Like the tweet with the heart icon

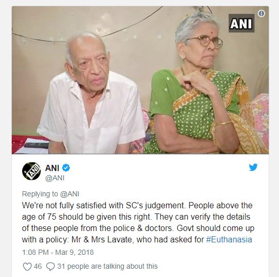[27, 267]
